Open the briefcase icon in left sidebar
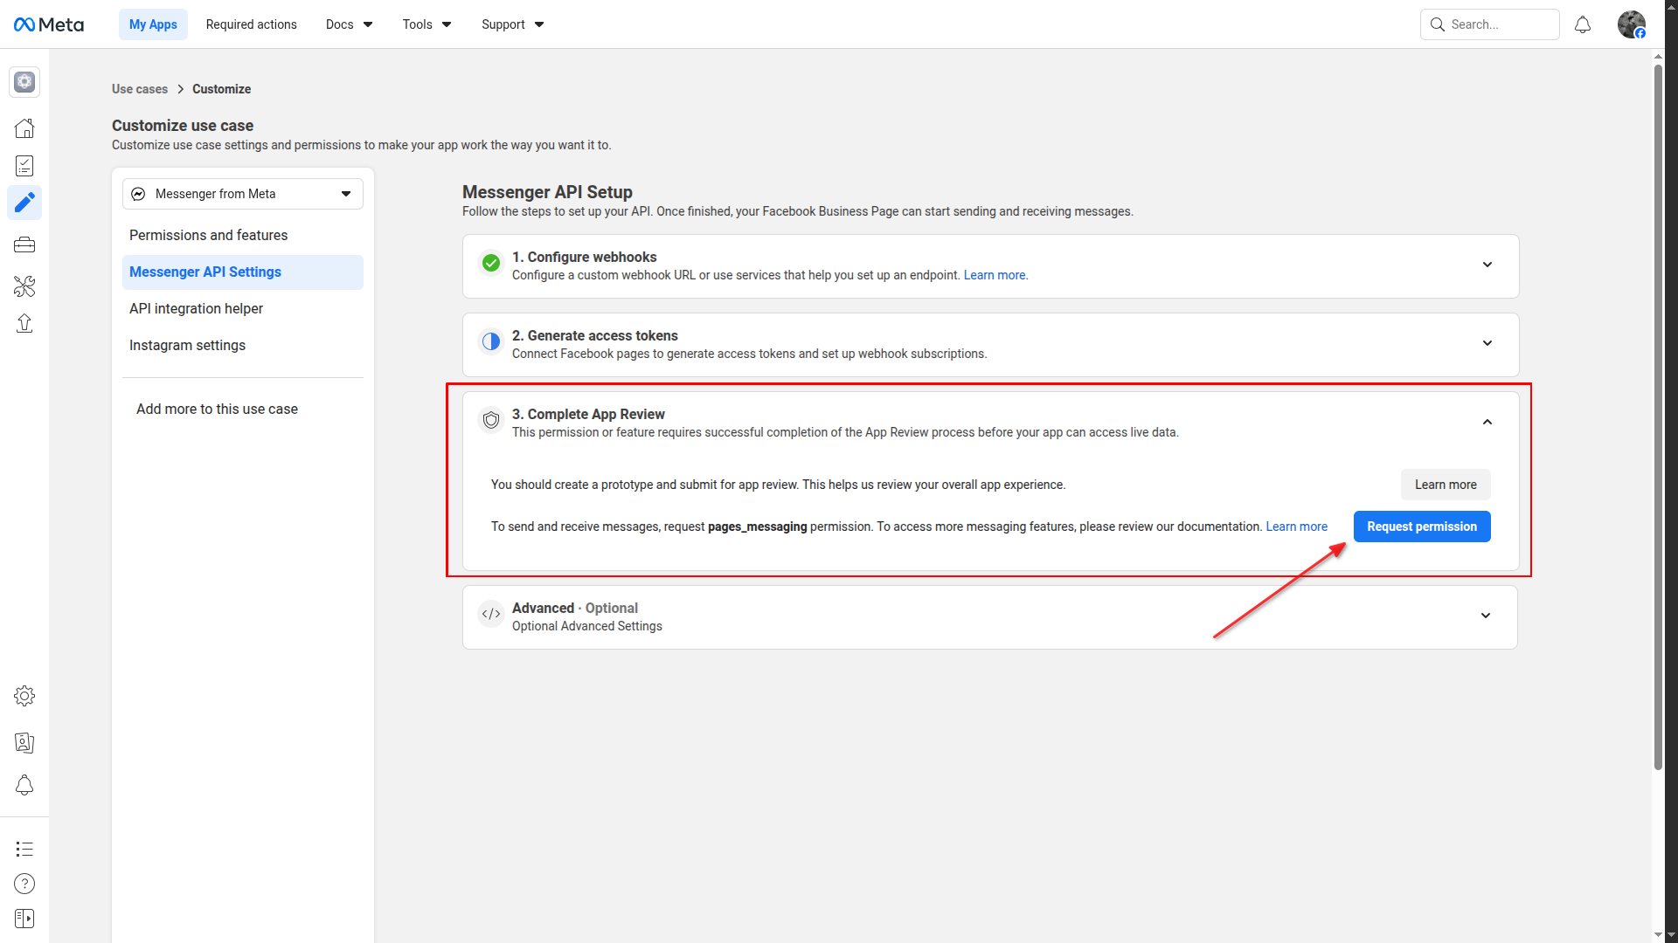The height and width of the screenshot is (943, 1678). pyautogui.click(x=24, y=245)
